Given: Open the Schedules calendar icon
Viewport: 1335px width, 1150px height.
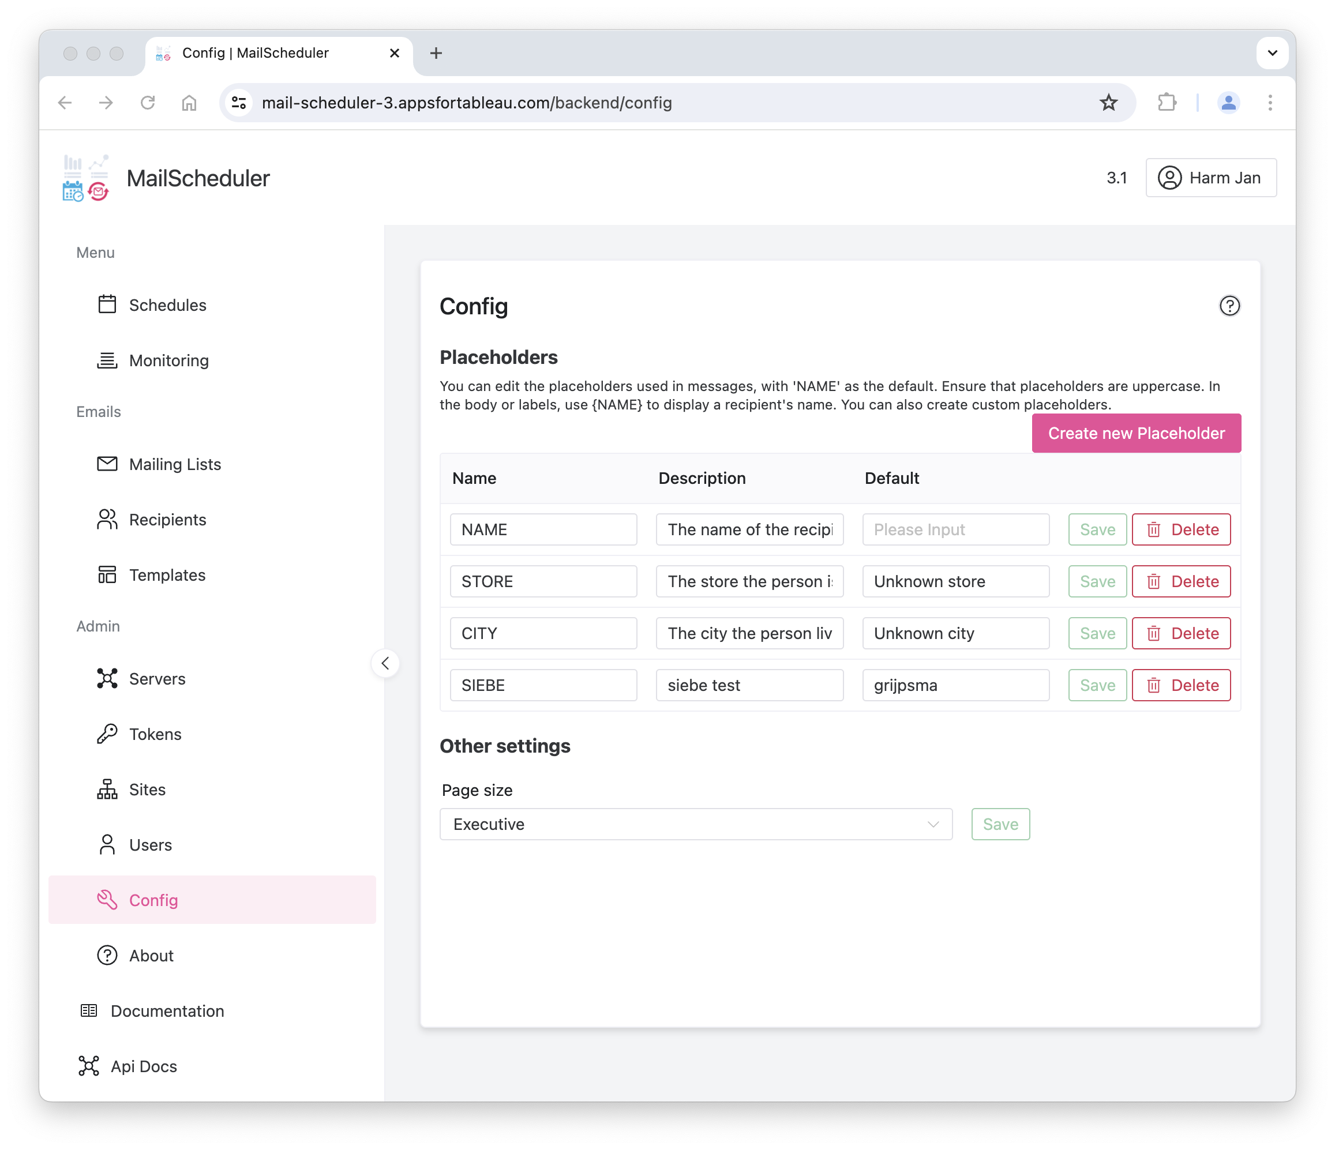Looking at the screenshot, I should (107, 304).
